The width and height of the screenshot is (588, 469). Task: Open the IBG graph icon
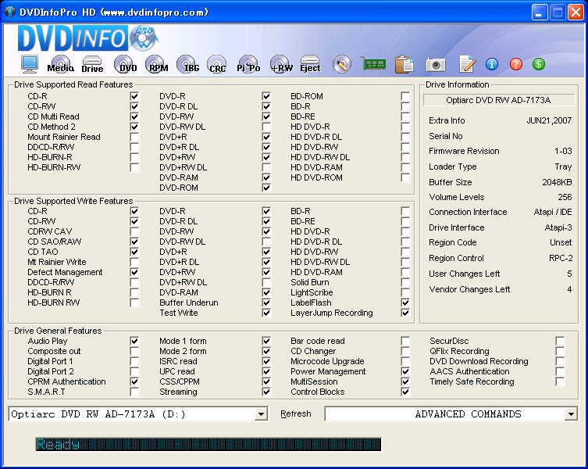tap(188, 64)
